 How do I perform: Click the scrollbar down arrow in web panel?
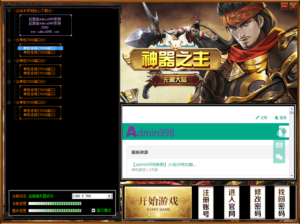pos(292,176)
